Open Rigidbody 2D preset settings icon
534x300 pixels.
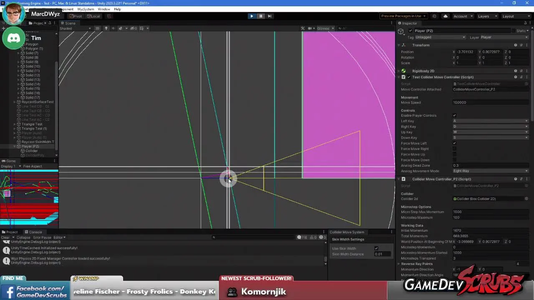[x=521, y=71]
